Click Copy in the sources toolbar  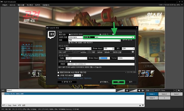(x=9, y=105)
